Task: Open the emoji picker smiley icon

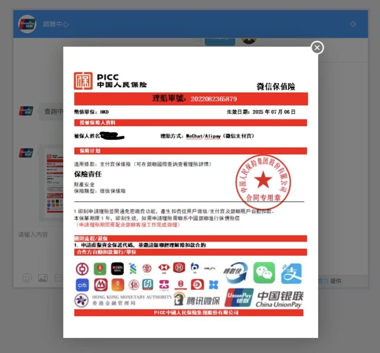Action: pyautogui.click(x=27, y=278)
